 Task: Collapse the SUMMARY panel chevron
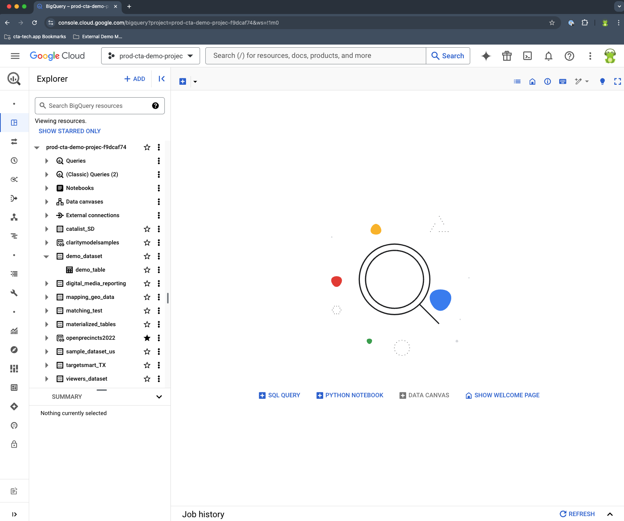pos(159,397)
